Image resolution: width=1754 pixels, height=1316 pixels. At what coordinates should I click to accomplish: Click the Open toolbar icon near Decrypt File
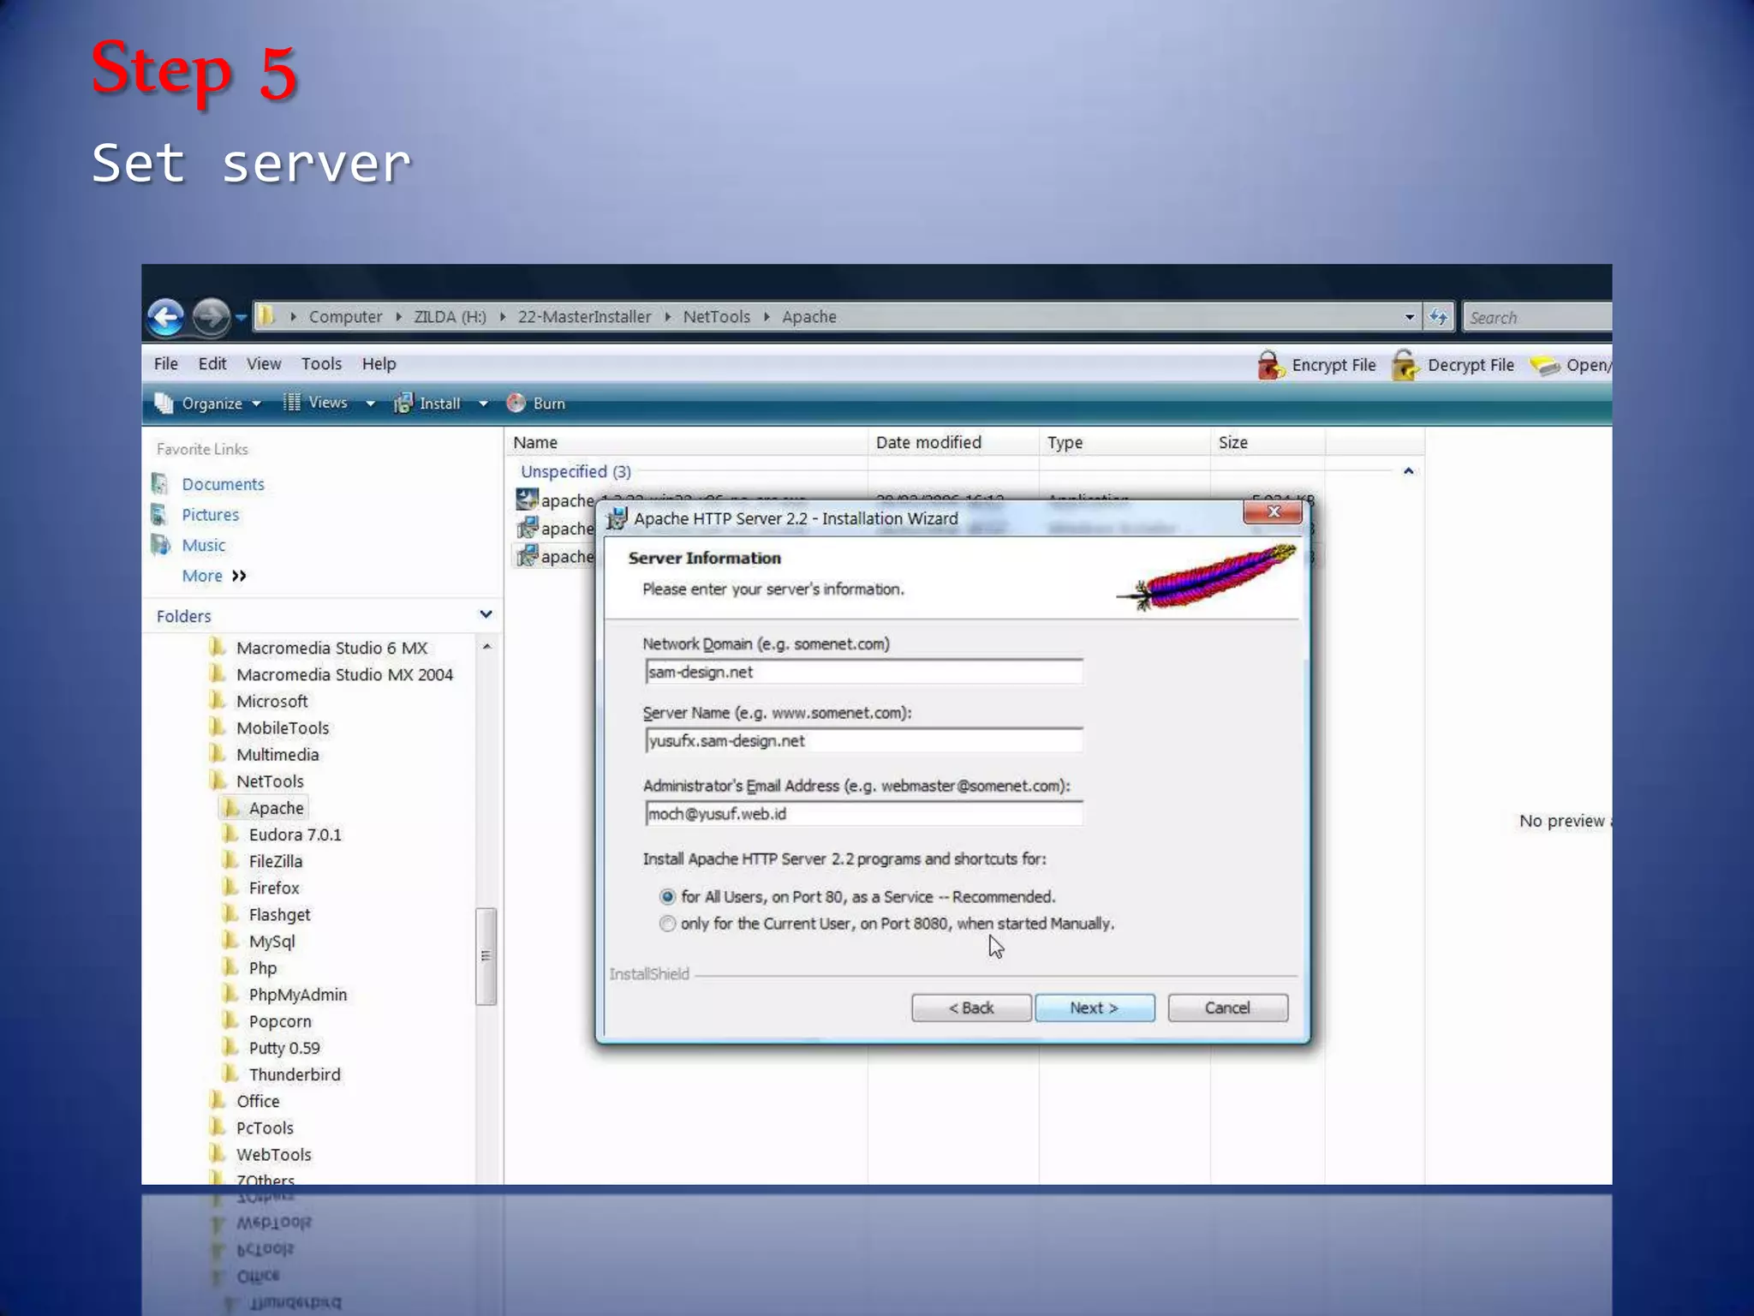point(1545,366)
